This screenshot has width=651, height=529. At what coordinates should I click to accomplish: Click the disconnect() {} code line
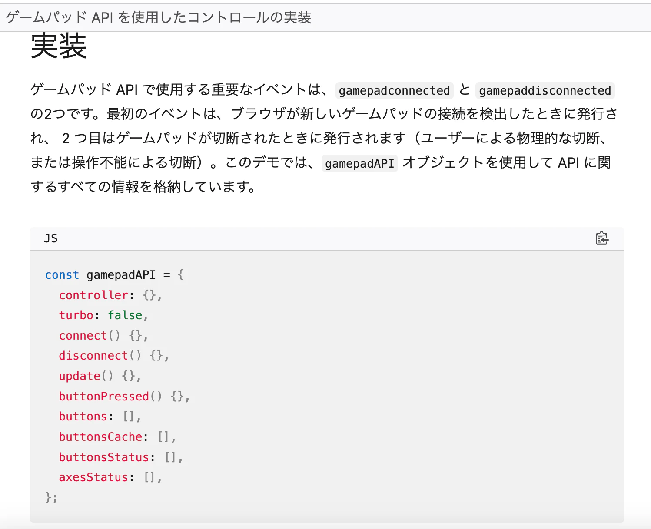pos(114,356)
